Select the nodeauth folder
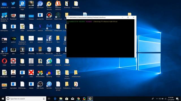This screenshot has height=101, width=181. pyautogui.click(x=67, y=62)
